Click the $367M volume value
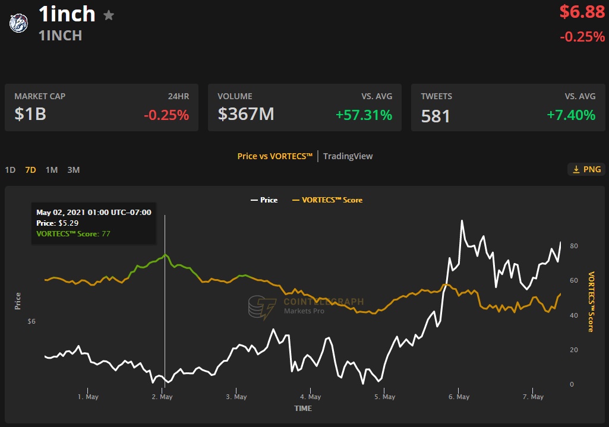 [x=246, y=114]
